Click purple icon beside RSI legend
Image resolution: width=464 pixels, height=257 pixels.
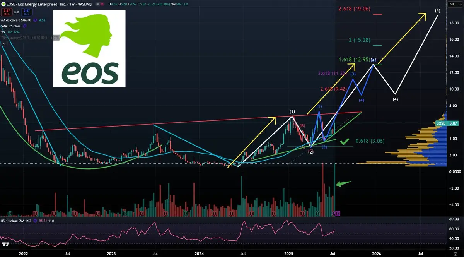pyautogui.click(x=35, y=221)
